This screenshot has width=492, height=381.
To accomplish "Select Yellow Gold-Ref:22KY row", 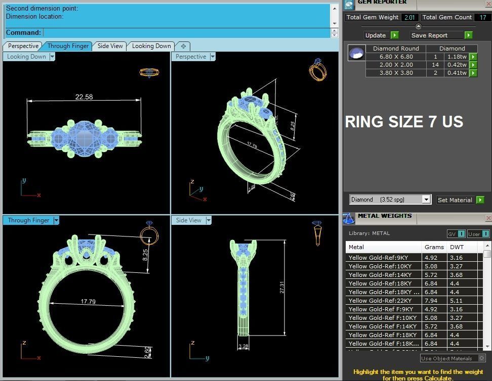I will [414, 301].
